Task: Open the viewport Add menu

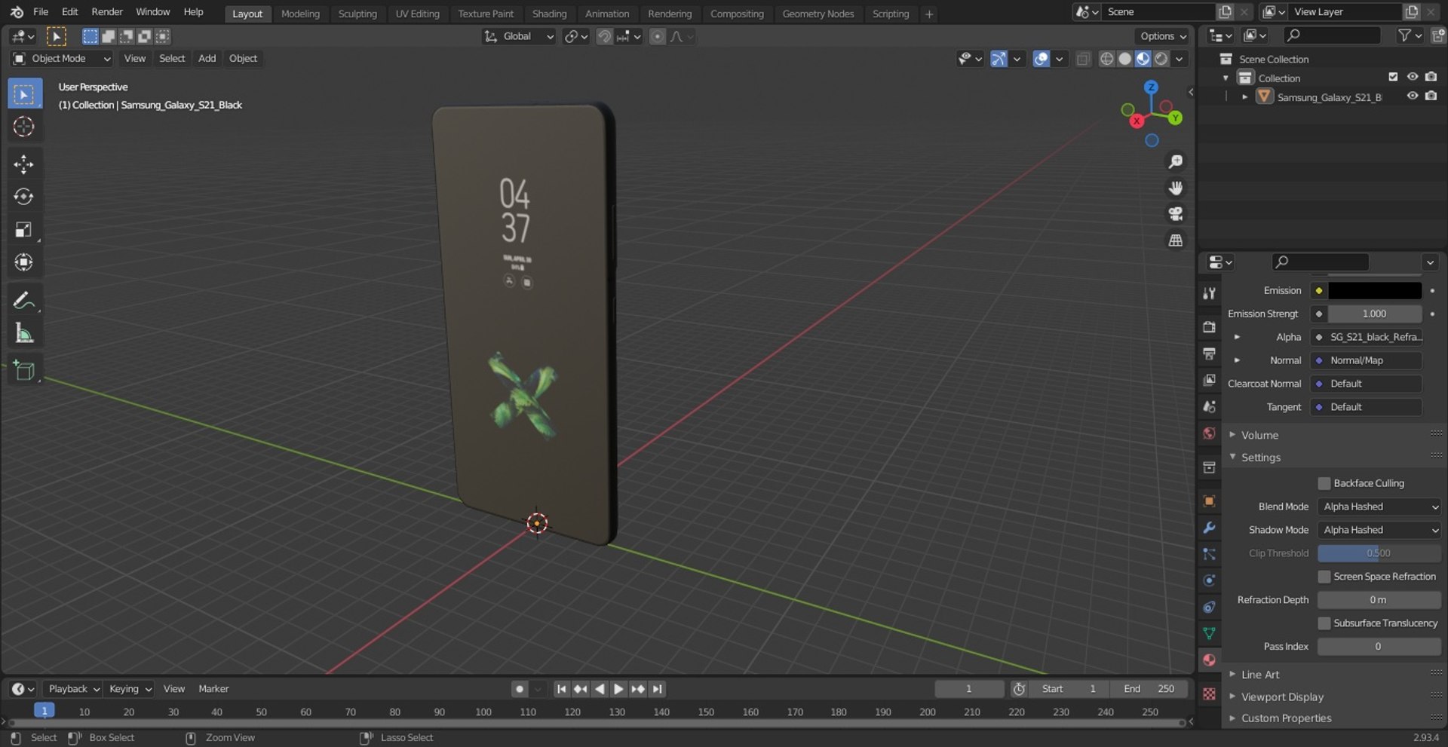Action: pyautogui.click(x=207, y=59)
